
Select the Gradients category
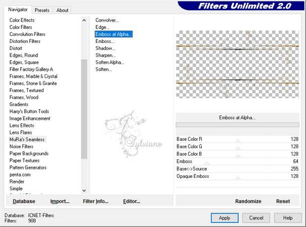[19, 104]
